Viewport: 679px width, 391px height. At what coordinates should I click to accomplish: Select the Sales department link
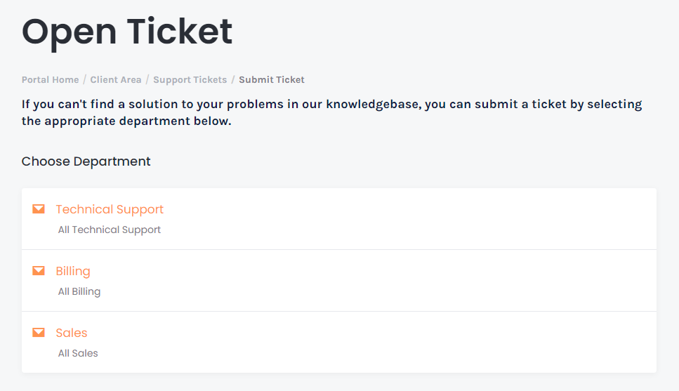[72, 333]
